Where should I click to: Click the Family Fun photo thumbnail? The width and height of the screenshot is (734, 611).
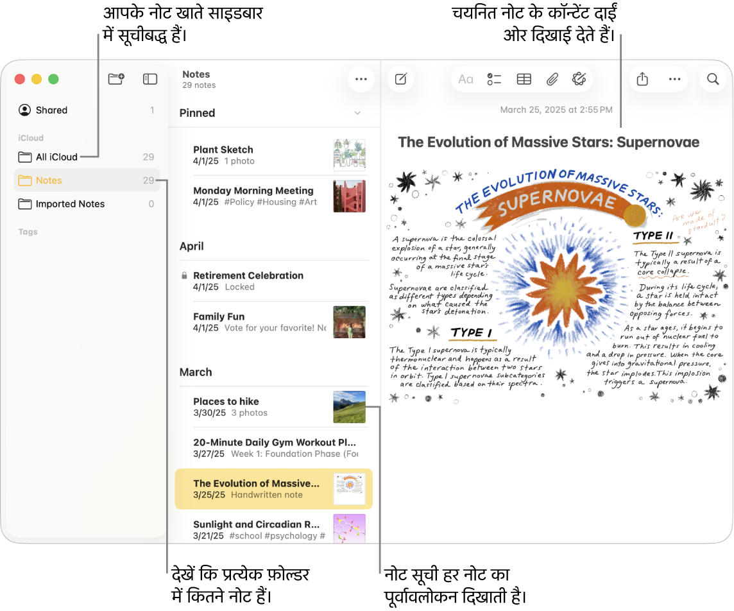349,322
